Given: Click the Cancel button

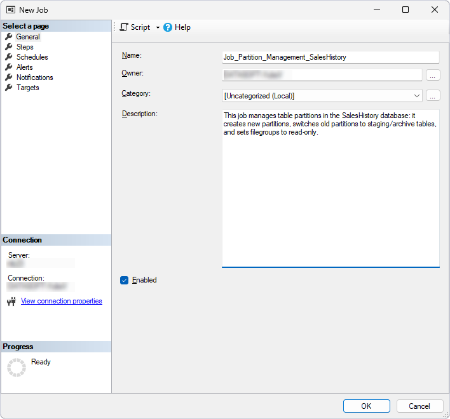Looking at the screenshot, I should (x=419, y=406).
